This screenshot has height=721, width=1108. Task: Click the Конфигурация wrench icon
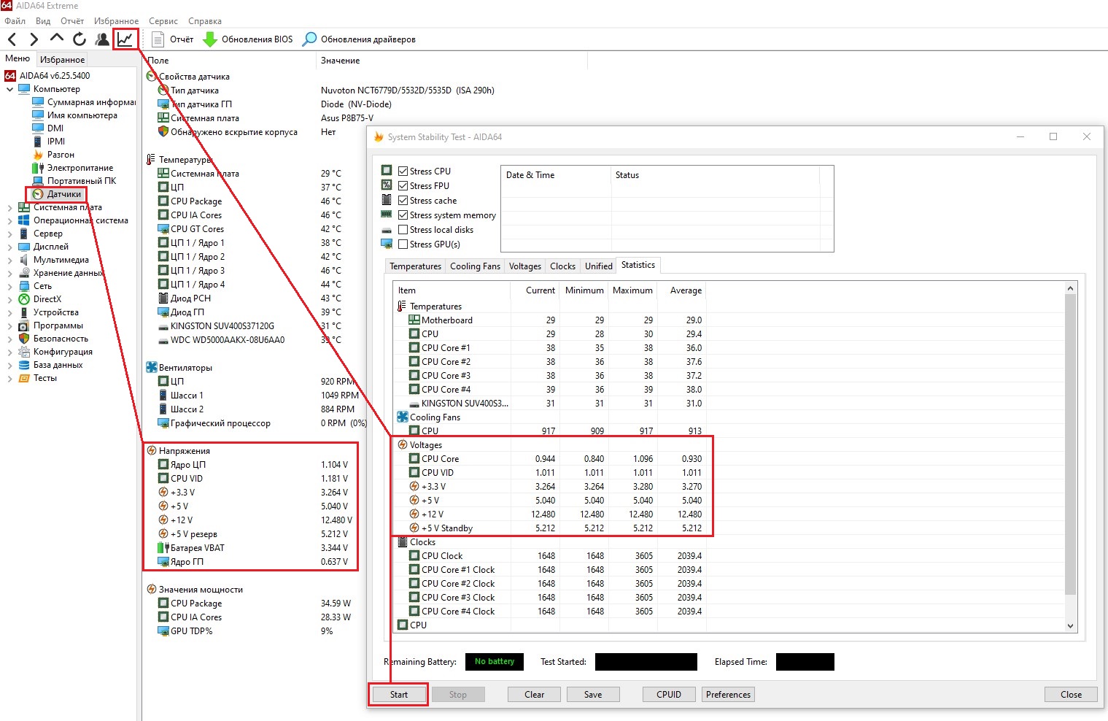click(24, 352)
